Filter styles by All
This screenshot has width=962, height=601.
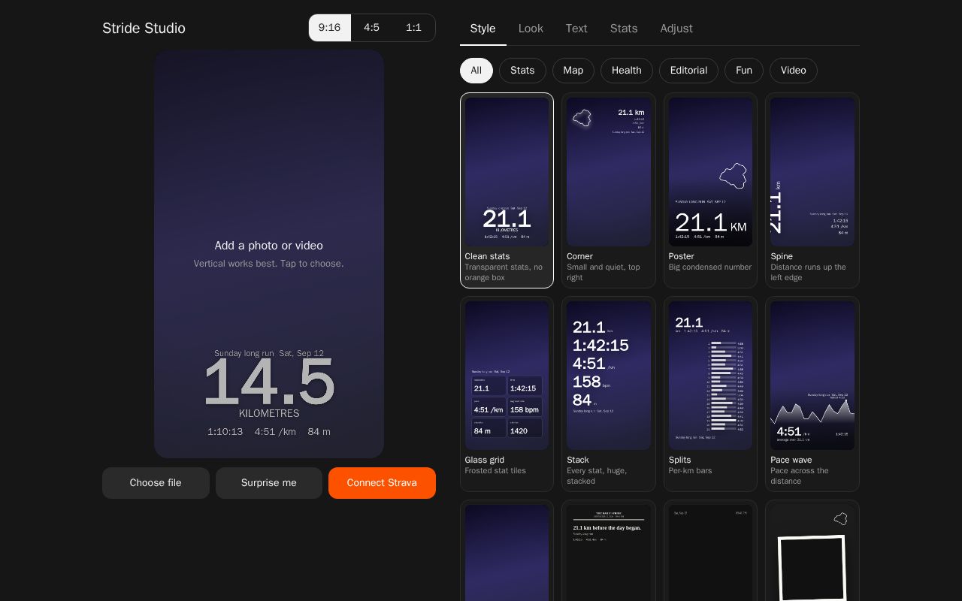(x=476, y=71)
